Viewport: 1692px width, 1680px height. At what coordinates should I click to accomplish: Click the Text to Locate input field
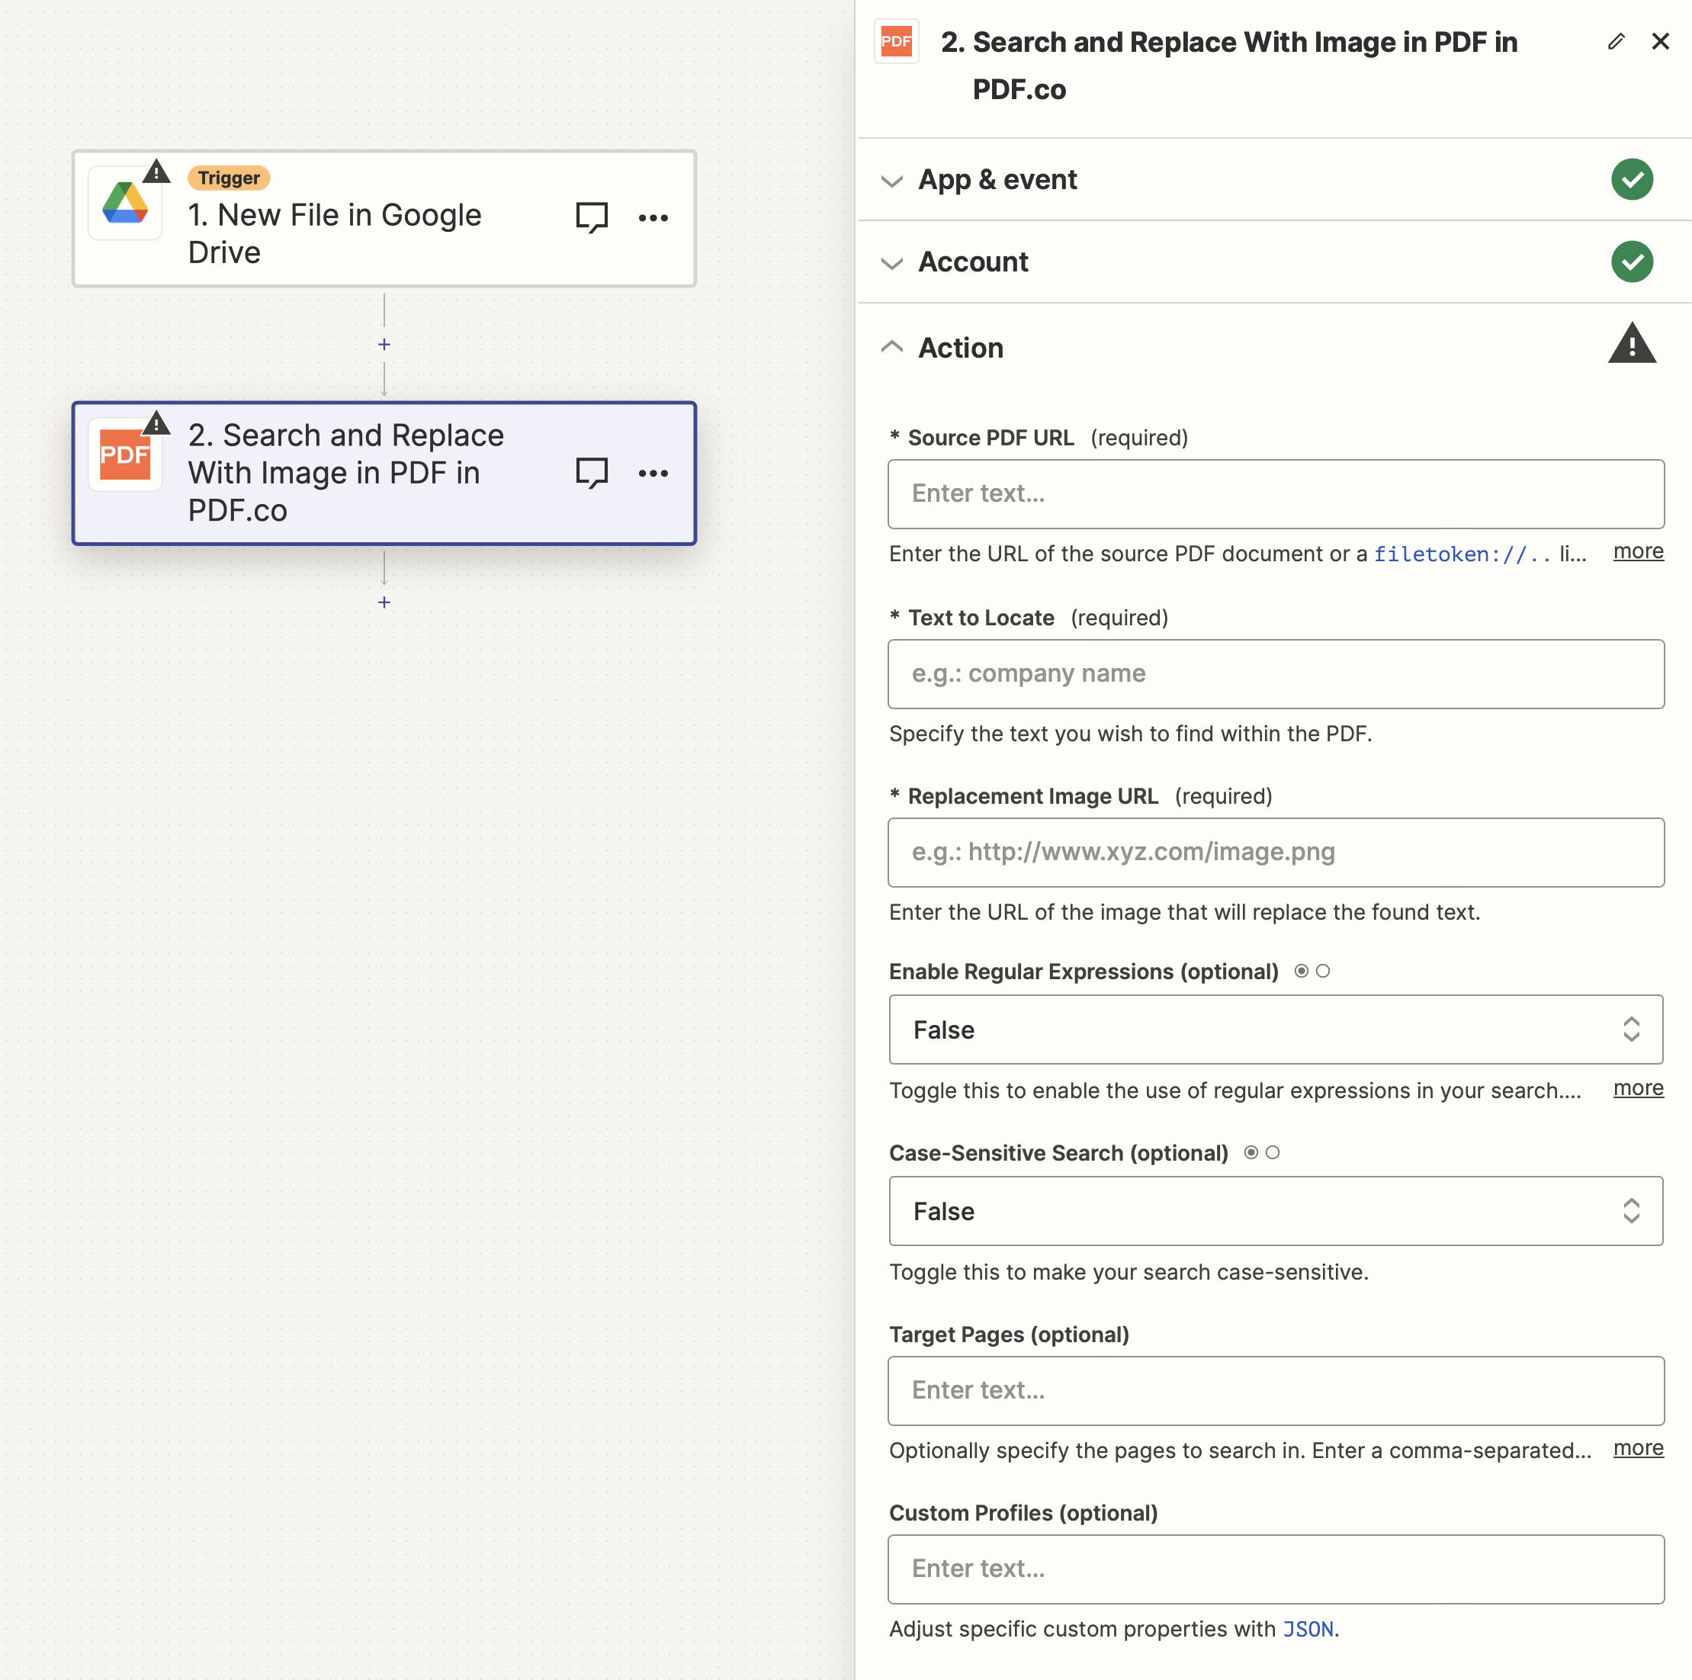pos(1275,673)
